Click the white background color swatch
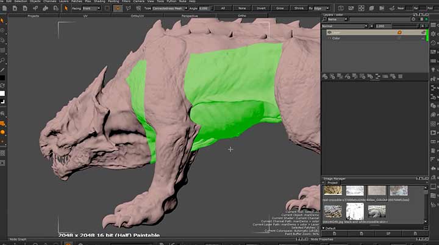Image resolution: width=439 pixels, height=245 pixels. 2,93
